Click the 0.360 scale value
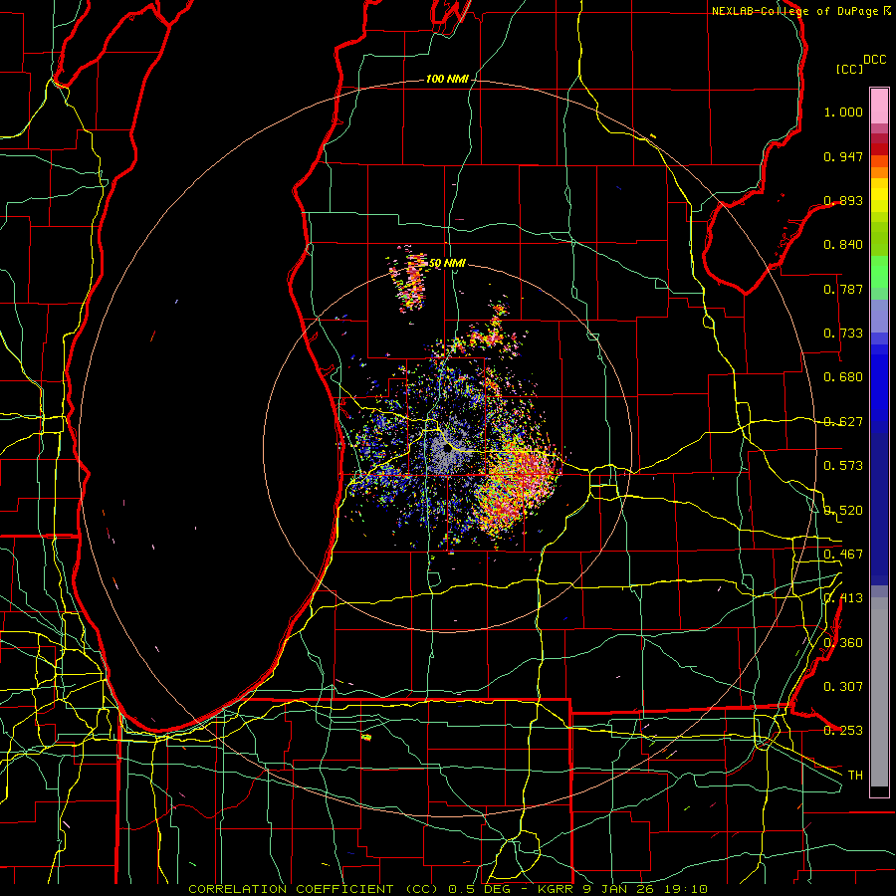 843,643
